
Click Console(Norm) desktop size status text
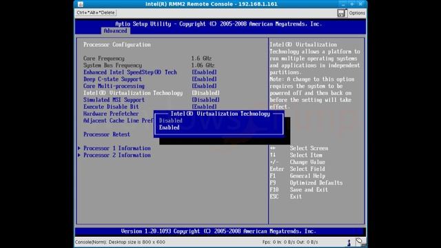point(120,242)
